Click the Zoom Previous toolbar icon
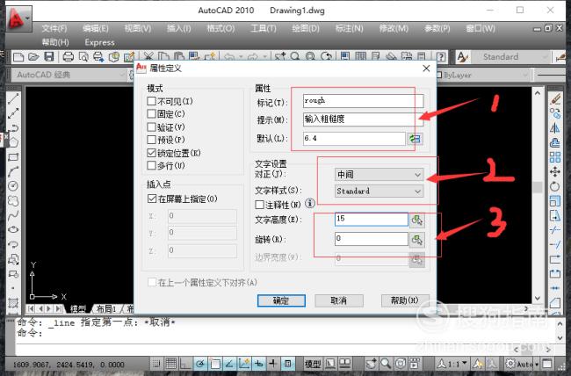The width and height of the screenshot is (571, 376). coord(327,56)
